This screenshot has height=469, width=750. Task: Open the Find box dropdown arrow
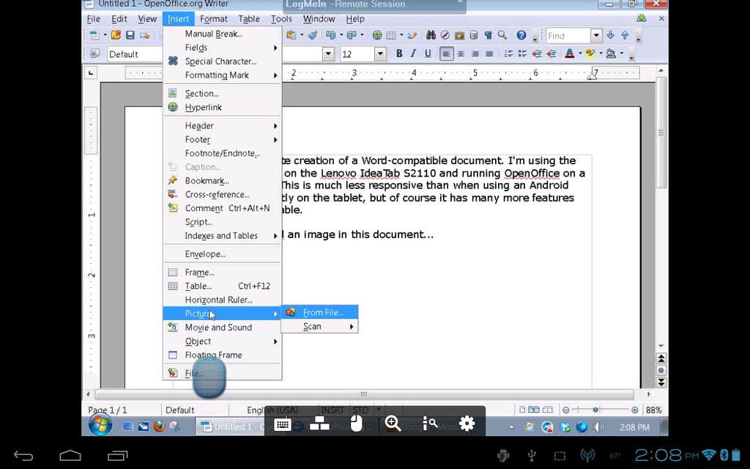596,35
